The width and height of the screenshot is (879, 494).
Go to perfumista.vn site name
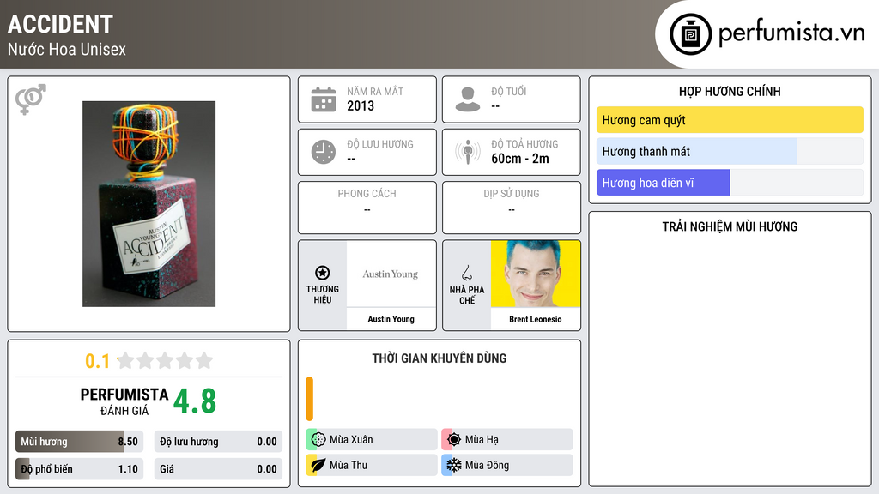(x=791, y=33)
